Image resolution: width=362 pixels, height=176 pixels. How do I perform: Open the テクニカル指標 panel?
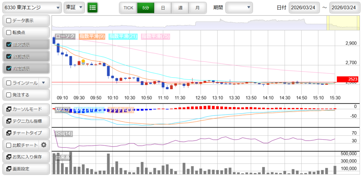[26, 121]
